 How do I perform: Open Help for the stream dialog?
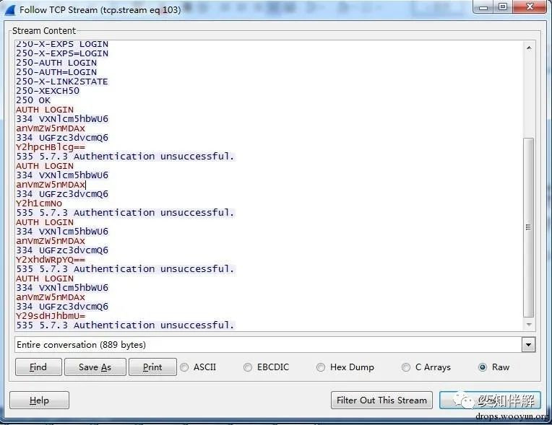(39, 400)
